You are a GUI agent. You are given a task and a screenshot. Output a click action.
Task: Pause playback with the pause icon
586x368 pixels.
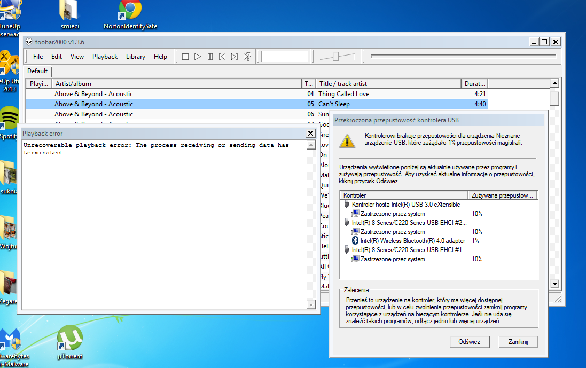pos(210,57)
